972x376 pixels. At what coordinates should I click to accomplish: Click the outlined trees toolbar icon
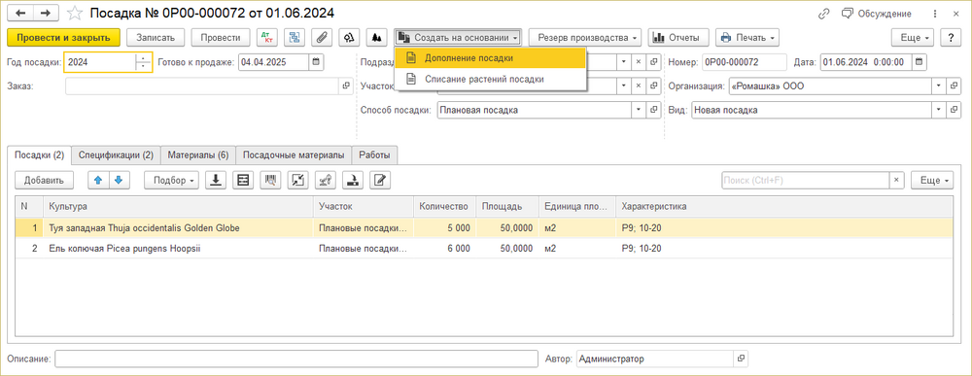click(349, 37)
